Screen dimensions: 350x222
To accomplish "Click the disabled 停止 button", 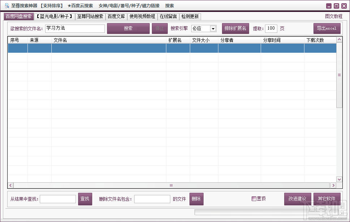I will [x=160, y=29].
